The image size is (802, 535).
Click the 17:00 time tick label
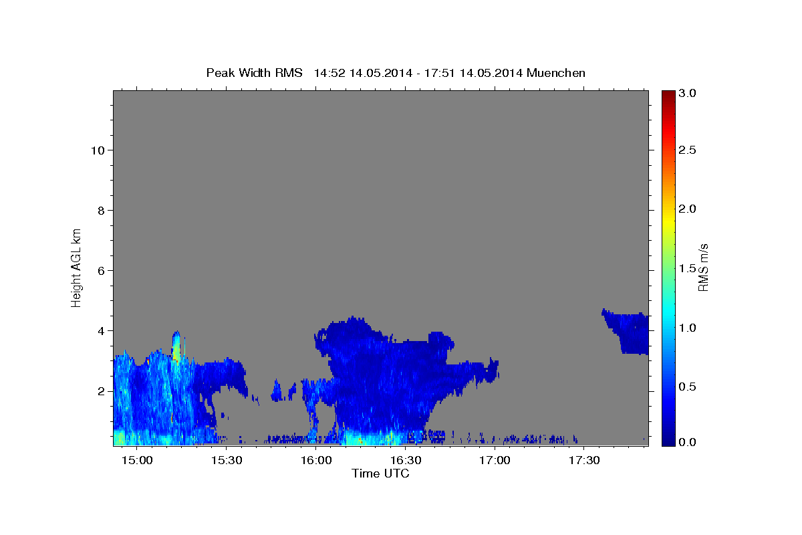pyautogui.click(x=495, y=461)
